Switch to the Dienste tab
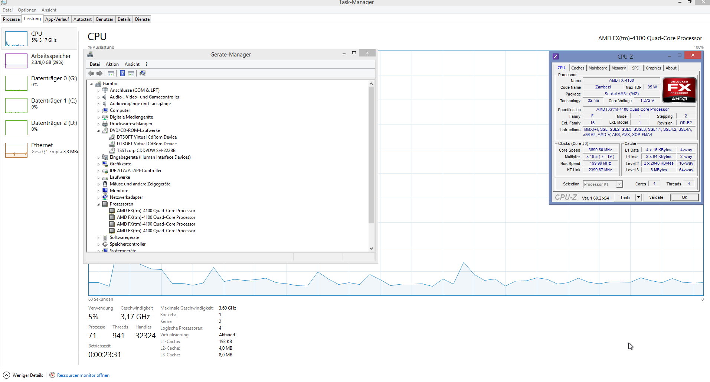This screenshot has height=382, width=710. [142, 19]
